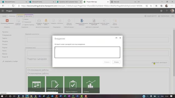This screenshot has height=98, width=175.
Task: Open the Задачи green clipboard tile
Action: click(x=73, y=85)
